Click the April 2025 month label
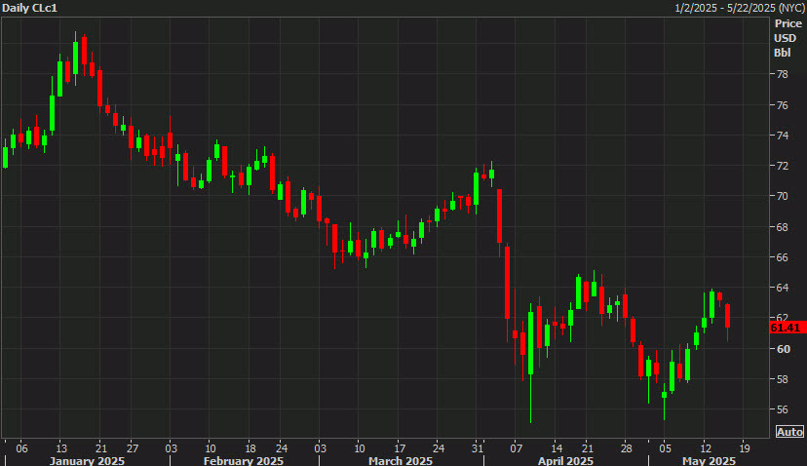 coord(565,460)
